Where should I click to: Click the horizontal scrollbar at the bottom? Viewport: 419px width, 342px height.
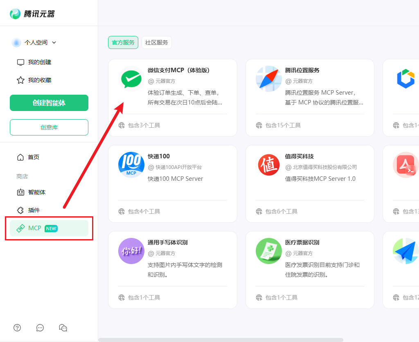pyautogui.click(x=221, y=340)
